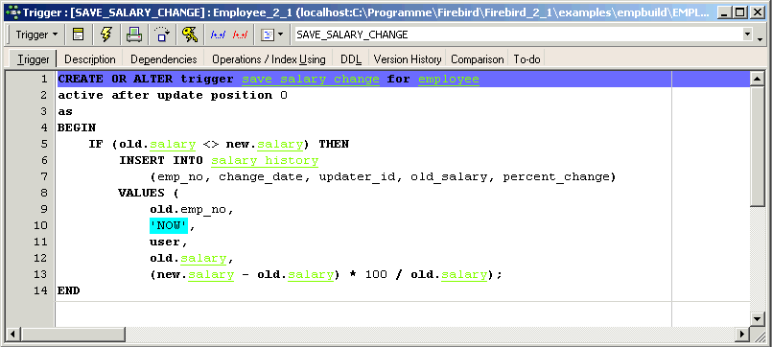The width and height of the screenshot is (772, 347).
Task: Open the Version History tab
Action: pyautogui.click(x=408, y=59)
